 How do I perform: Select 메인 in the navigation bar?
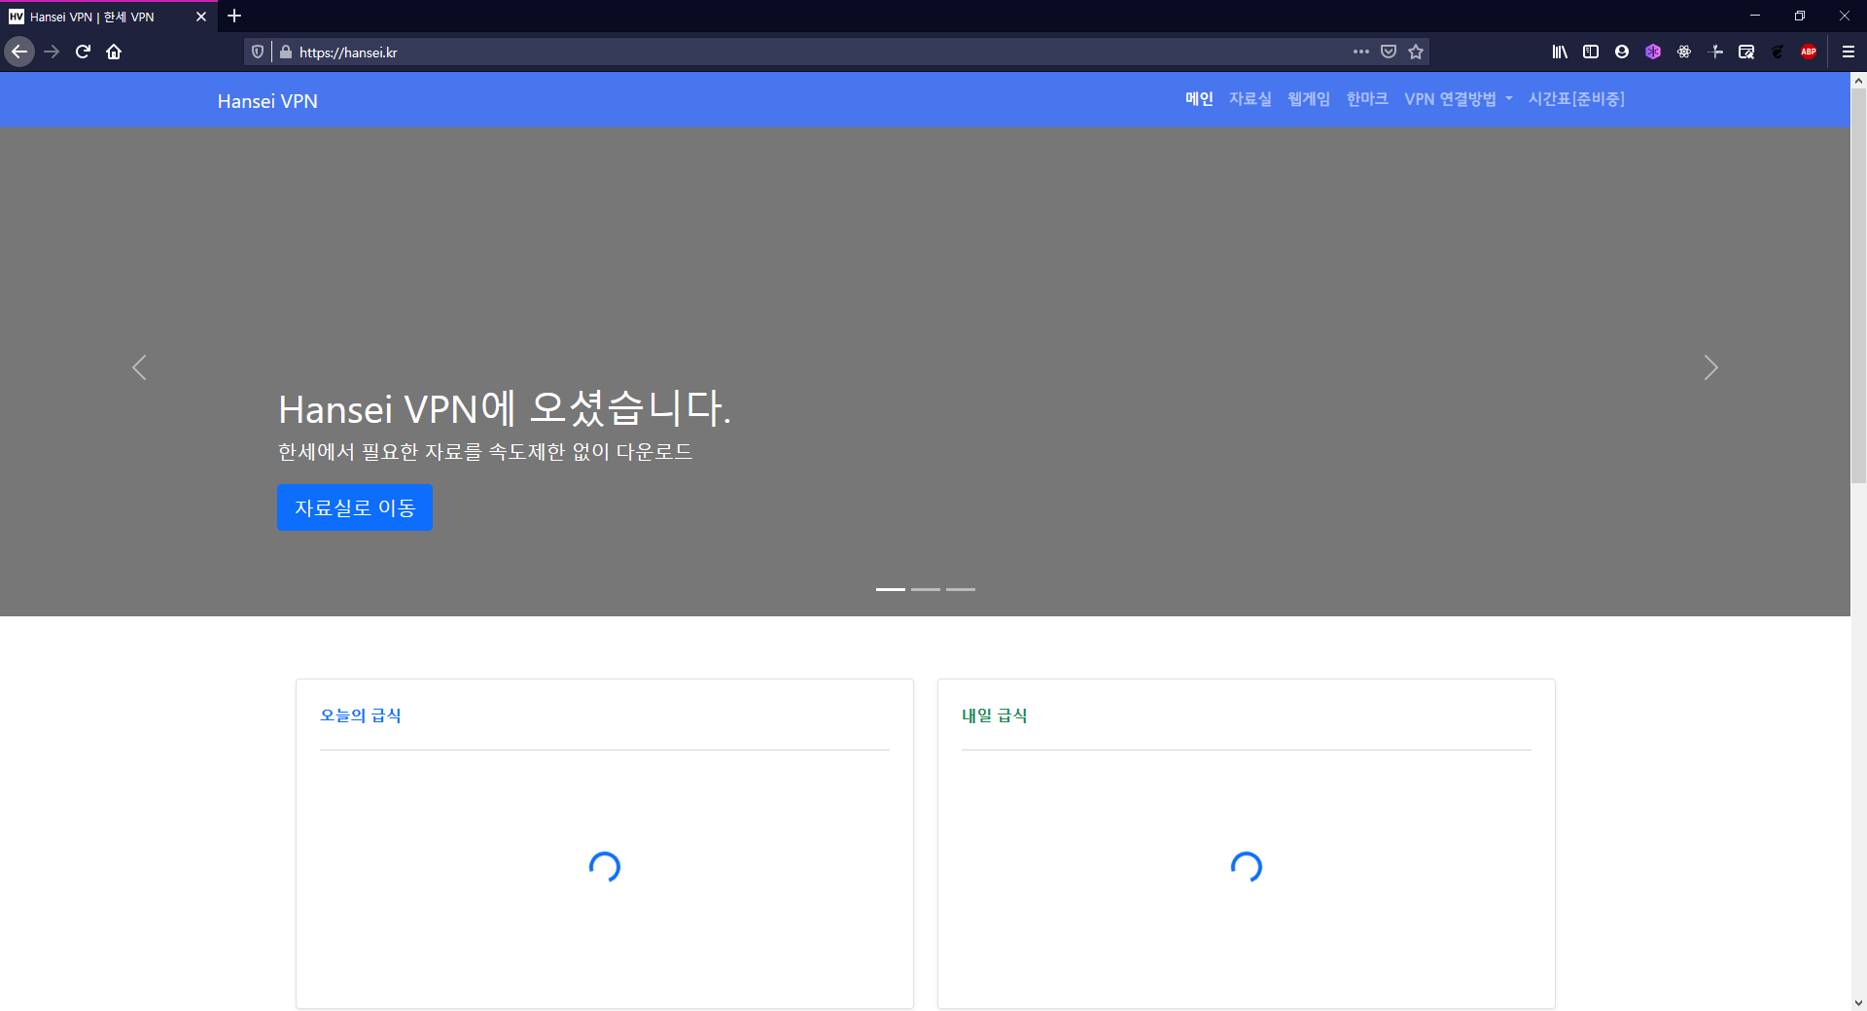tap(1199, 98)
